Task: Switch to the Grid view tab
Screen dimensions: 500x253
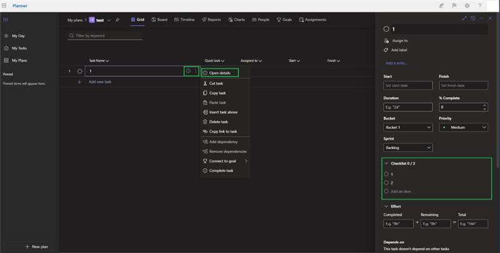Action: (x=137, y=20)
